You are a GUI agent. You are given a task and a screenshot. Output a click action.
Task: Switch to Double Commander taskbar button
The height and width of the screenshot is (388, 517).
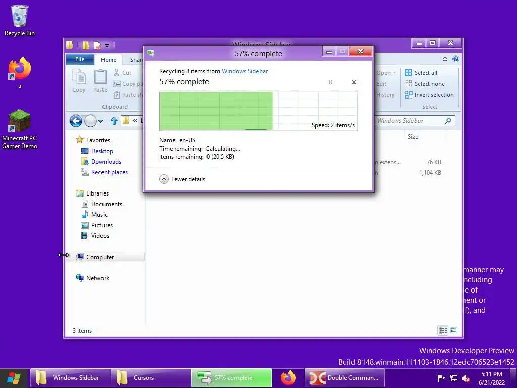point(344,378)
